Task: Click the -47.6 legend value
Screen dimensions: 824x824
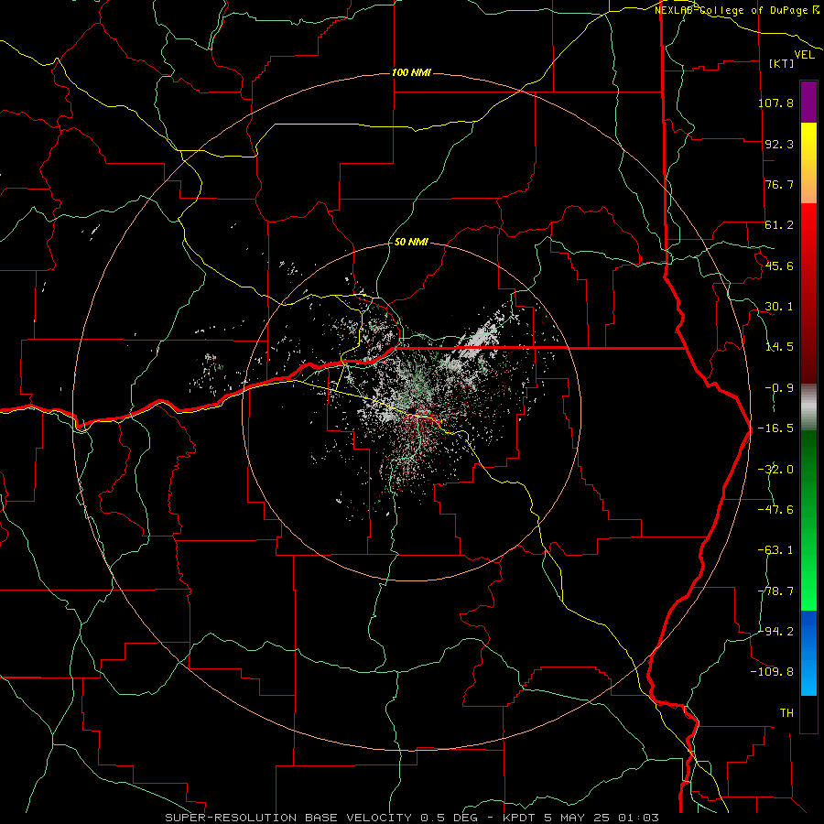Action: (x=775, y=510)
